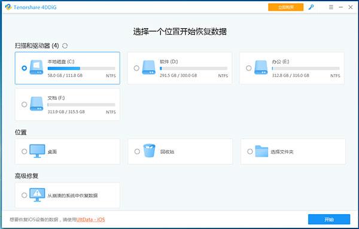Click NTFS label on the E: drive card
359x229 pixels.
pyautogui.click(x=335, y=76)
